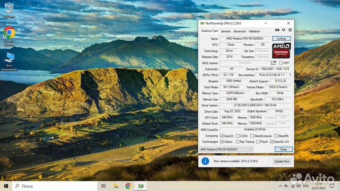Click the Memory Size 2048 MB value

click(x=231, y=99)
